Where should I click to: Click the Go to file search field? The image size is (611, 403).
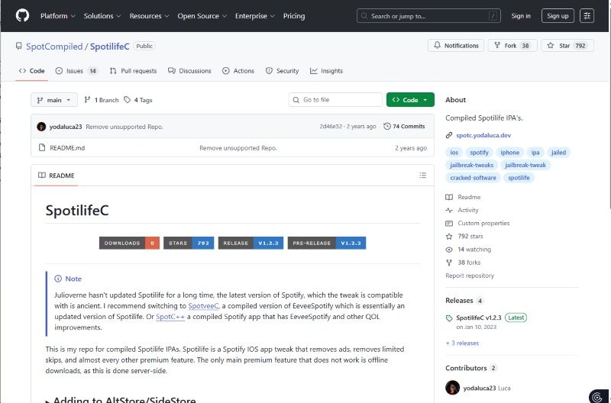click(x=336, y=100)
